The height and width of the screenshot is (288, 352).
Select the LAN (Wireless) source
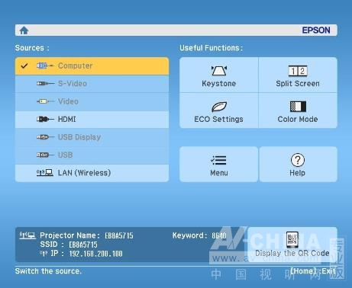92,173
